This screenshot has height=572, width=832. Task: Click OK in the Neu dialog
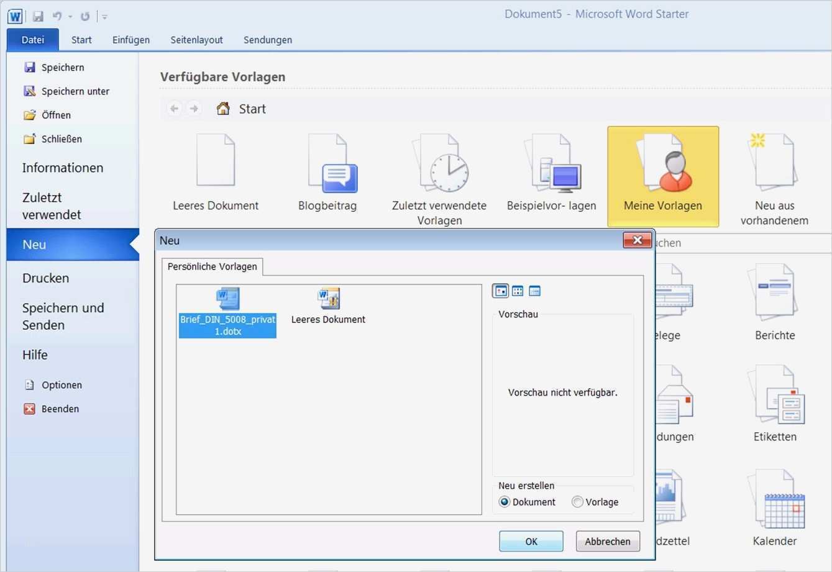(x=531, y=542)
